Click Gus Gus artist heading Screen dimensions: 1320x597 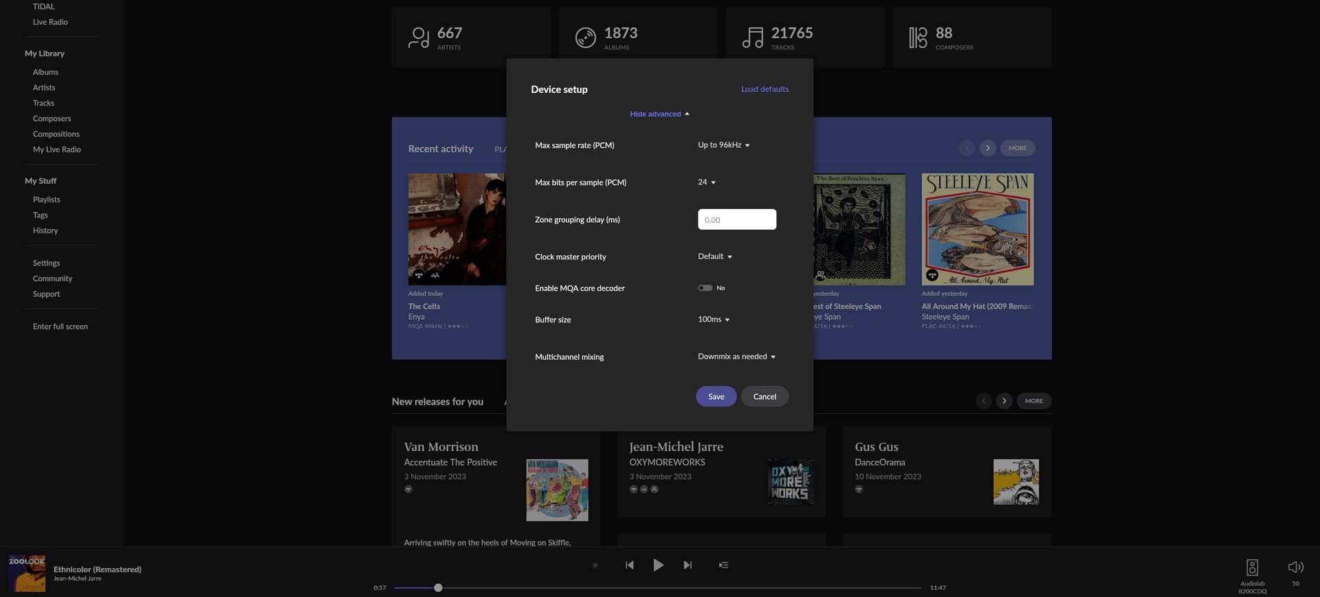click(876, 447)
